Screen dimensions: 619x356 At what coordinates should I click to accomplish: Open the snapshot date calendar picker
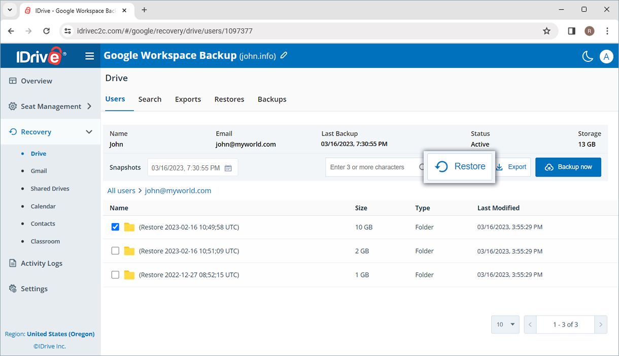tap(229, 167)
